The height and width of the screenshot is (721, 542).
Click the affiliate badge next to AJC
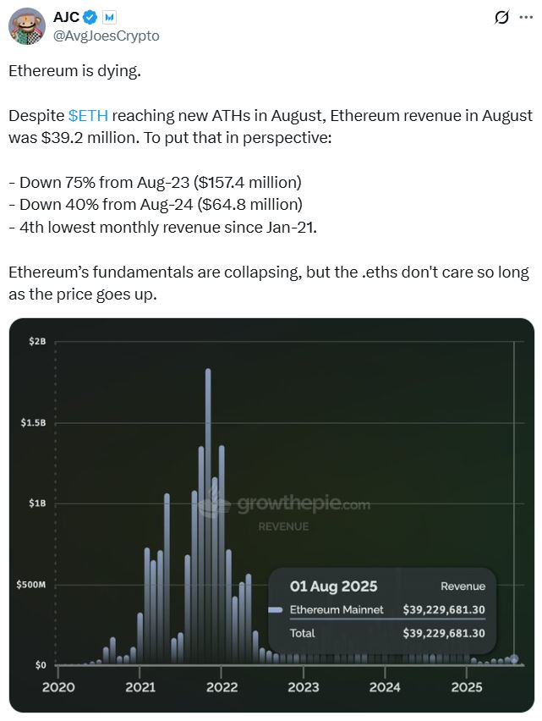click(x=110, y=18)
